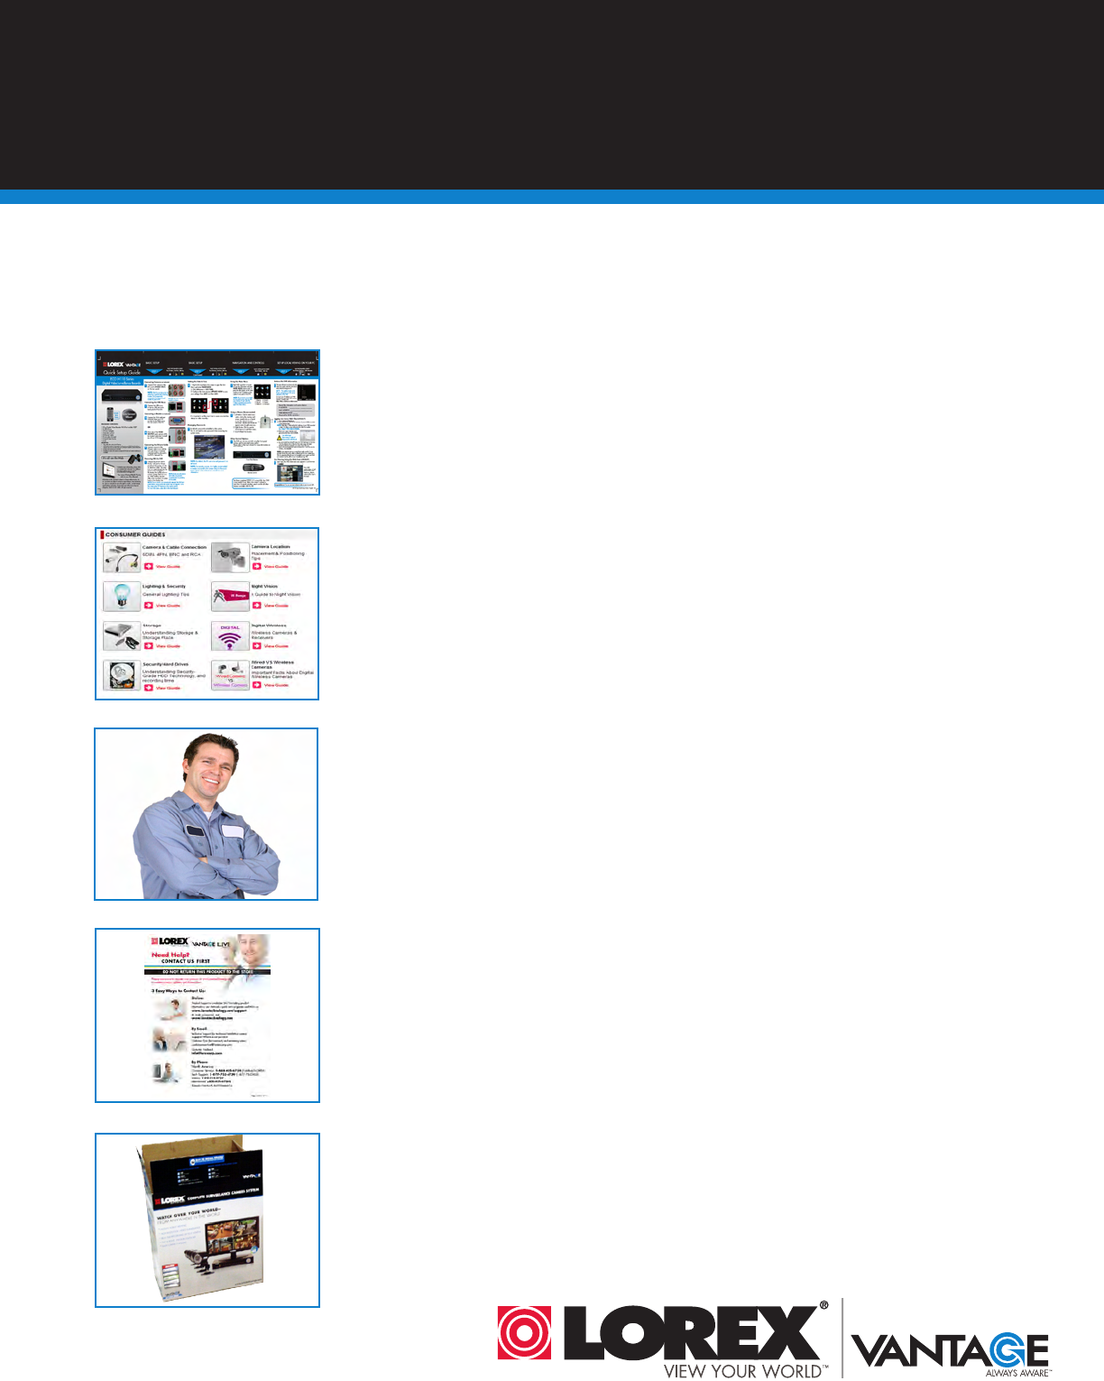Select the hard disk icon for Security Hard Drives
Screen dimensions: 1104x1381
coord(122,676)
